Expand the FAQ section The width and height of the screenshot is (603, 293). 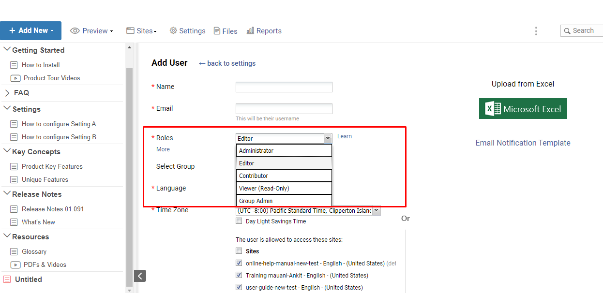[7, 93]
